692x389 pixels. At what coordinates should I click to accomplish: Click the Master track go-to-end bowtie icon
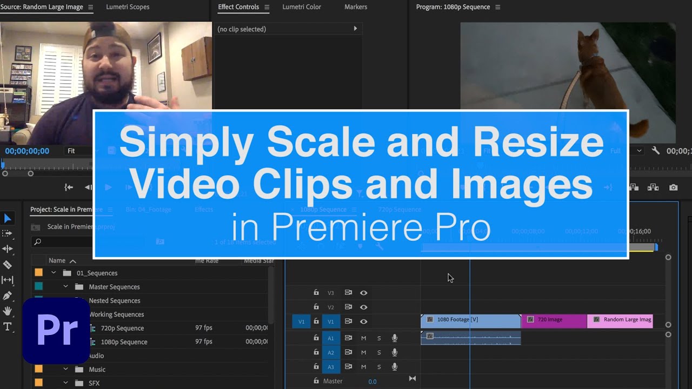click(412, 379)
